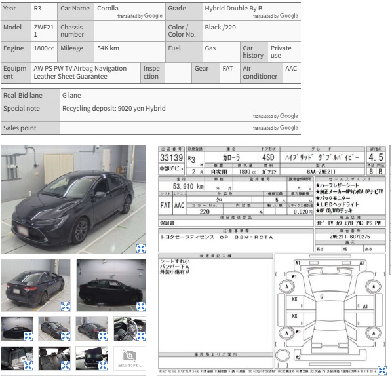Click 'translated by Google' under Corolla car name
The image size is (392, 380).
point(140,16)
